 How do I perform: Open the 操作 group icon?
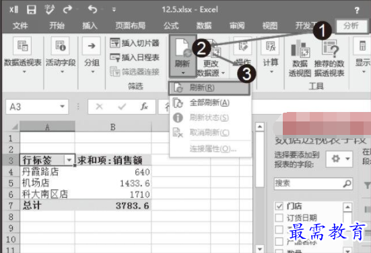[x=242, y=46]
